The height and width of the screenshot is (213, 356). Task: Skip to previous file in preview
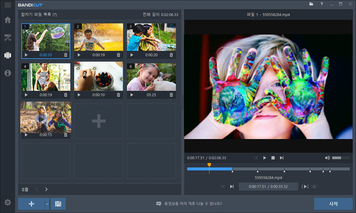point(256,158)
